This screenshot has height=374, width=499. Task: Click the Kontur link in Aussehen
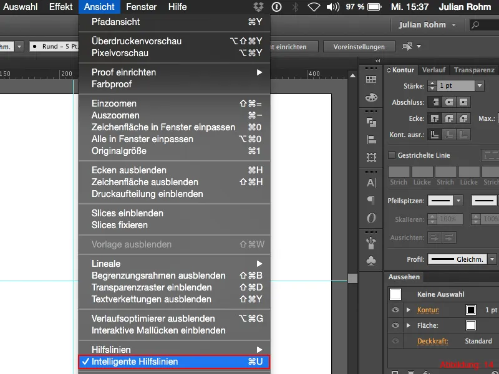click(x=429, y=310)
